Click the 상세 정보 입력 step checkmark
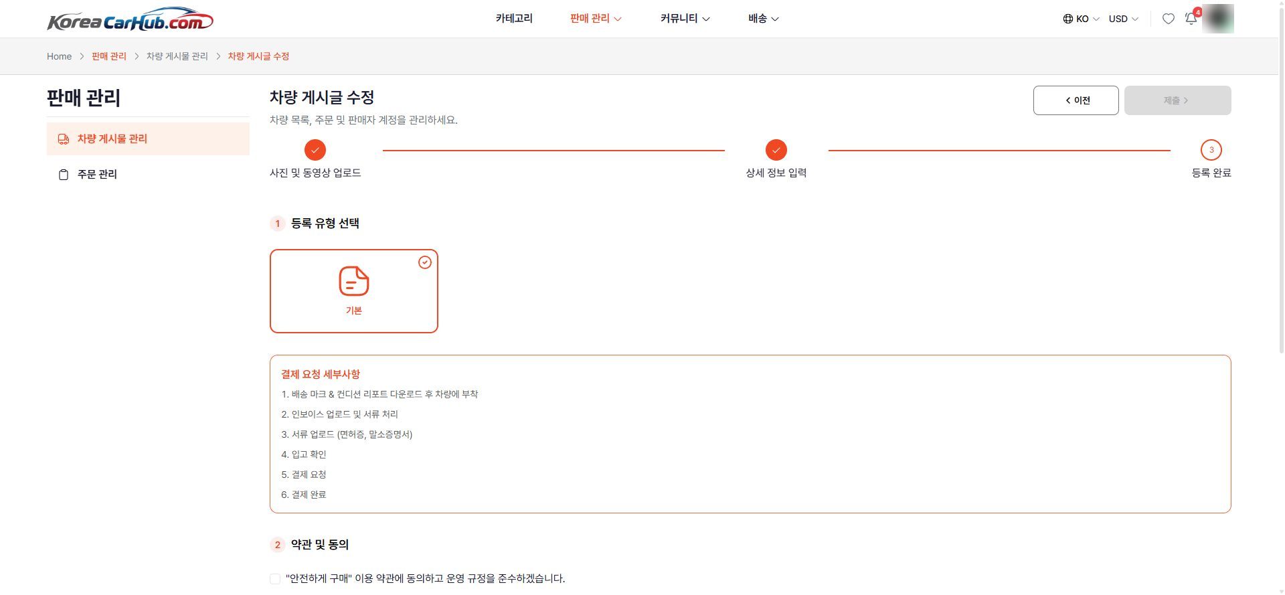The height and width of the screenshot is (595, 1285). click(776, 150)
